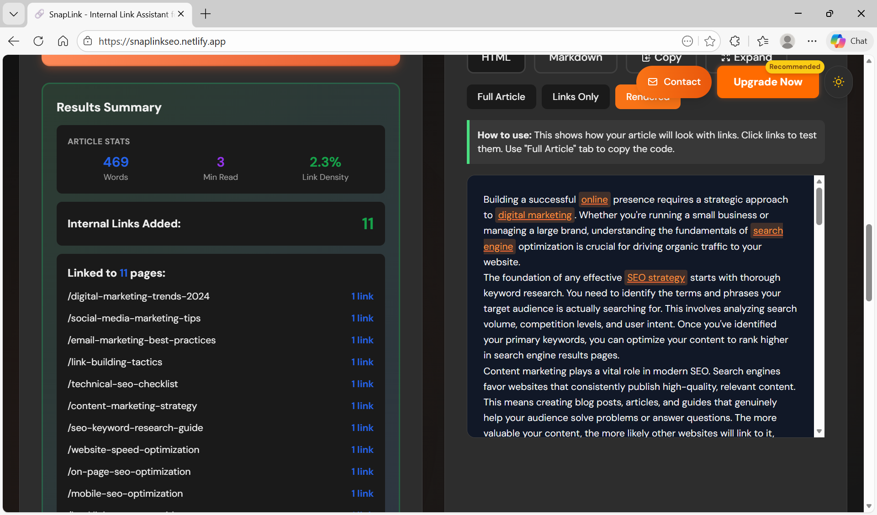View site information lock icon
This screenshot has height=515, width=877.
point(88,41)
